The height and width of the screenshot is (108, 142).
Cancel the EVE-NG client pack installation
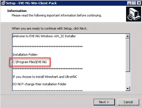coord(128,102)
